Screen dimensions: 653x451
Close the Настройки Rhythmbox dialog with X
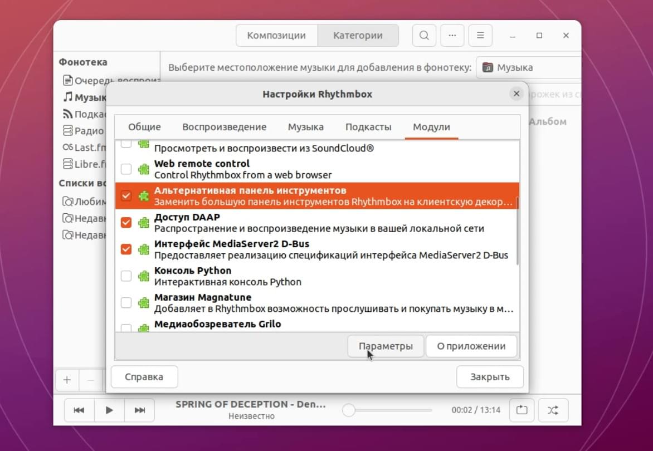516,94
